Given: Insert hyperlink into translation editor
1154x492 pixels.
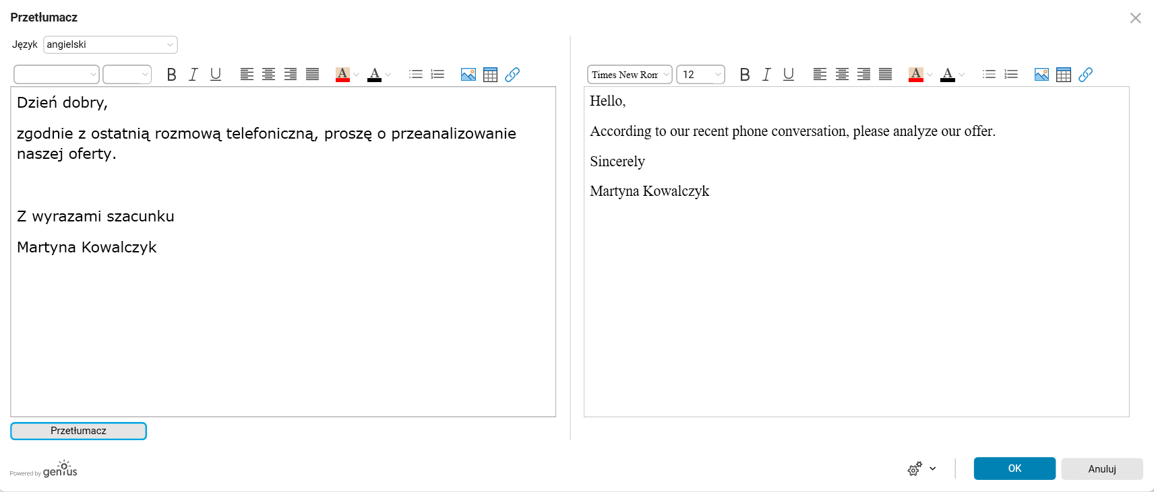Looking at the screenshot, I should (1085, 75).
